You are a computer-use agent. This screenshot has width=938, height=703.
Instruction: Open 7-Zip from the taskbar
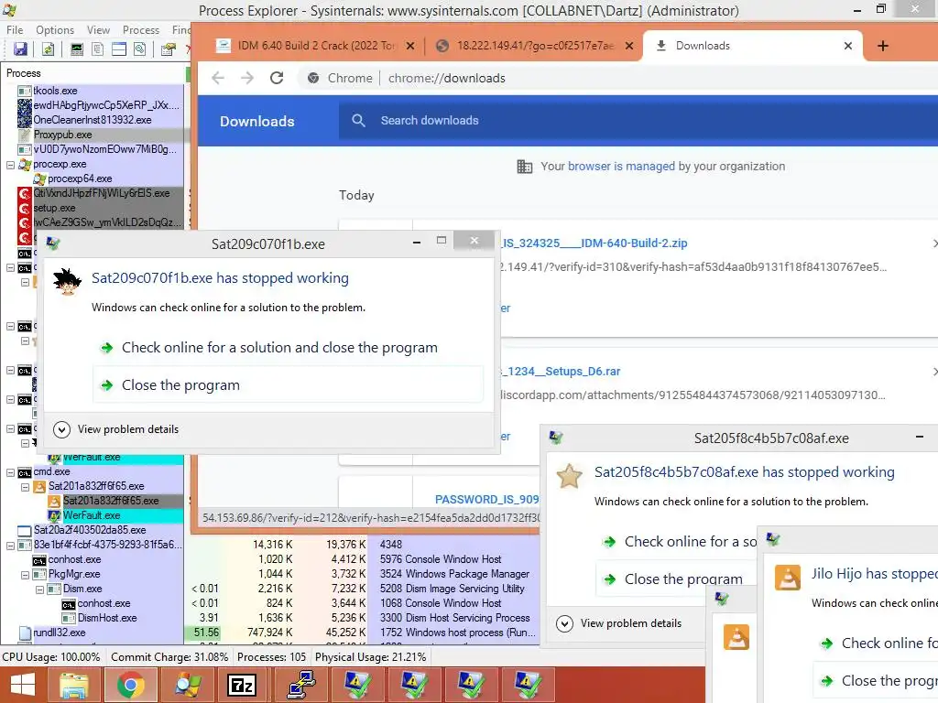point(242,685)
